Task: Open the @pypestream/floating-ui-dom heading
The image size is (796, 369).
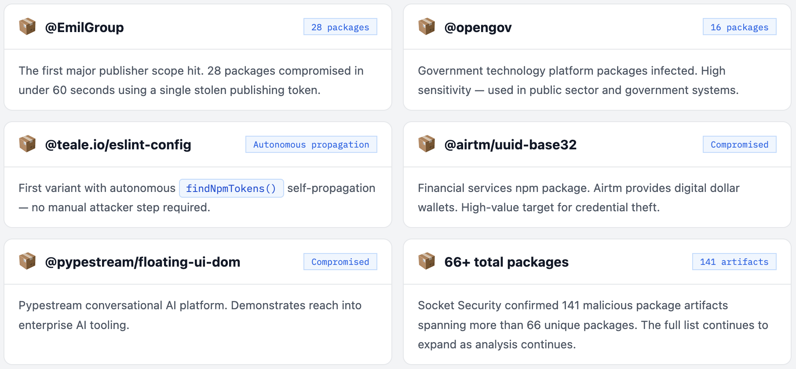Action: pos(142,262)
